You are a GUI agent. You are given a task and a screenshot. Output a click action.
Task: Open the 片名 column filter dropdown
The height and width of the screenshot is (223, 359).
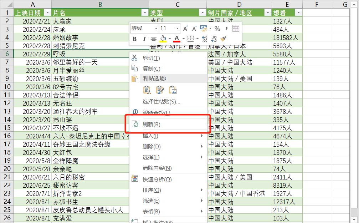pos(145,12)
